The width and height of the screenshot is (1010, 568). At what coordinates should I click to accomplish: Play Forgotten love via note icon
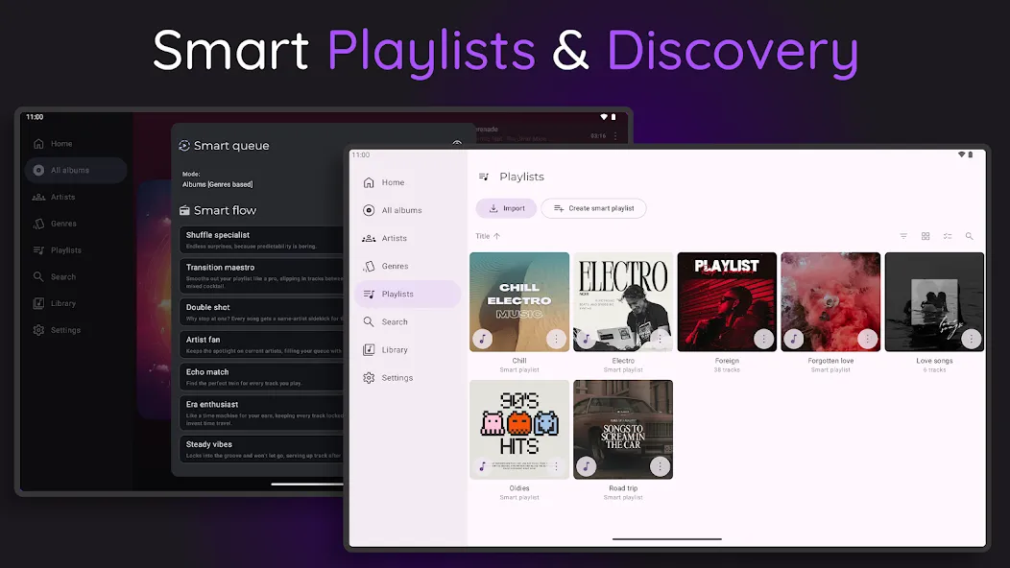(794, 339)
